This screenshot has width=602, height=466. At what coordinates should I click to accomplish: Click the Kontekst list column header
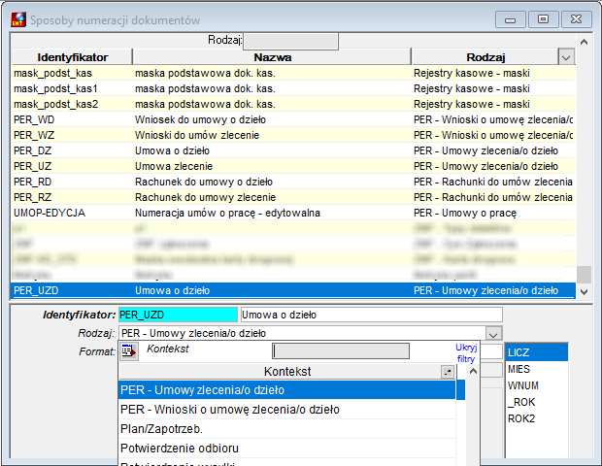pos(287,372)
